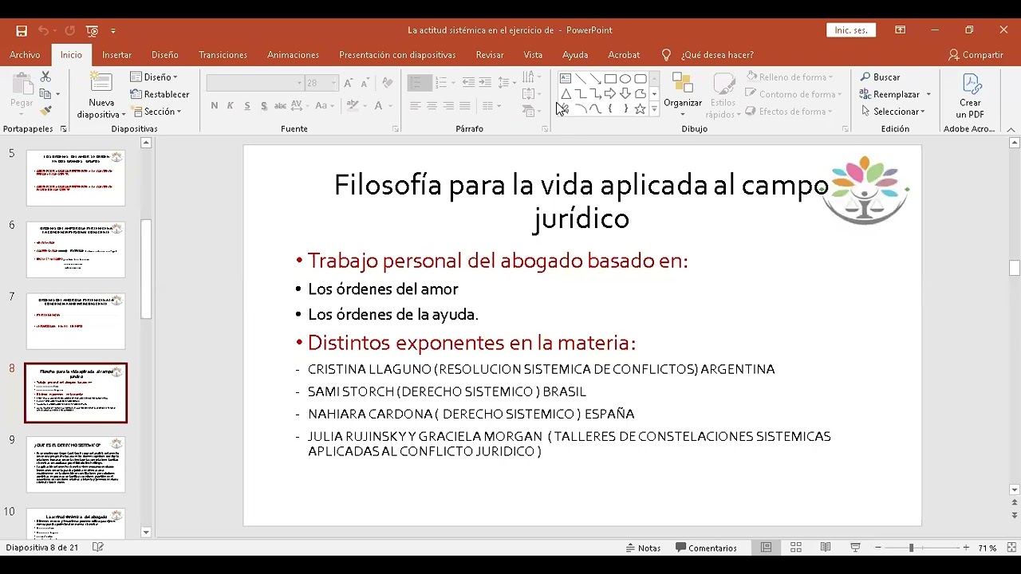Click the zoom slider handle
Viewport: 1021px width, 574px height.
[911, 548]
